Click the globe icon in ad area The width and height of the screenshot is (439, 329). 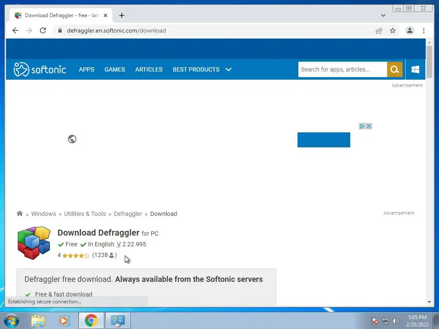(x=72, y=139)
